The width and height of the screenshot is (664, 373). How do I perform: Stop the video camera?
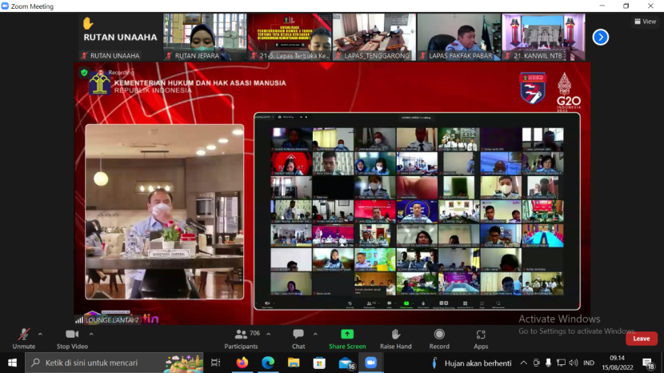pos(73,339)
